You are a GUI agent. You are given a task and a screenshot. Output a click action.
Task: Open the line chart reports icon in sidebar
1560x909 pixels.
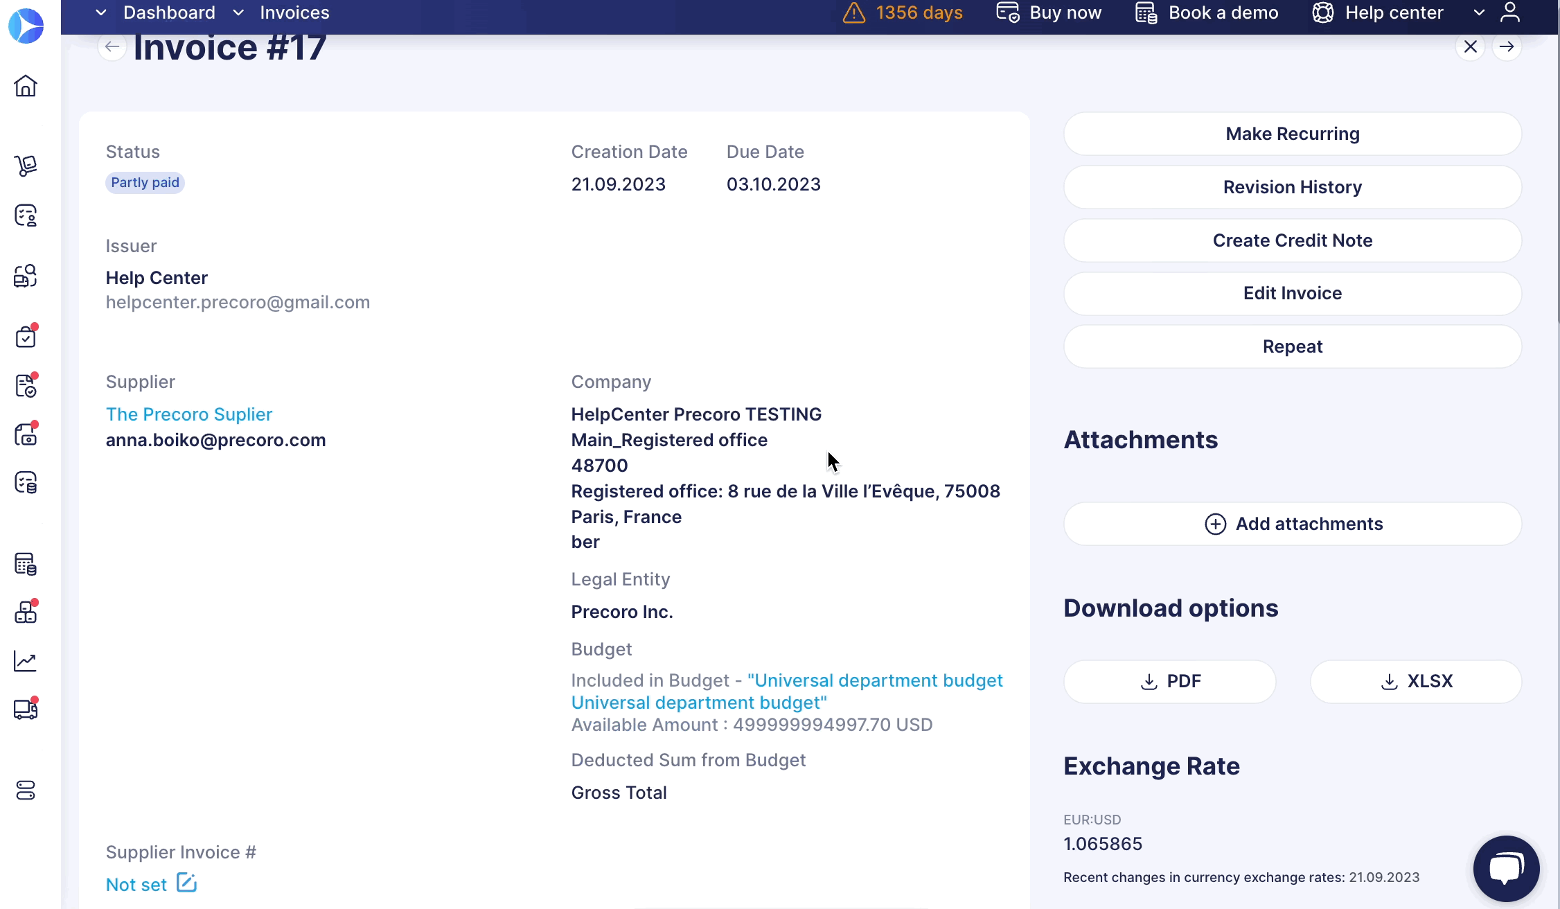[x=26, y=661]
